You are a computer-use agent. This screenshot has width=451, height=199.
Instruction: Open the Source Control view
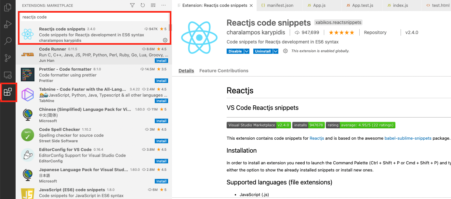pos(7,58)
